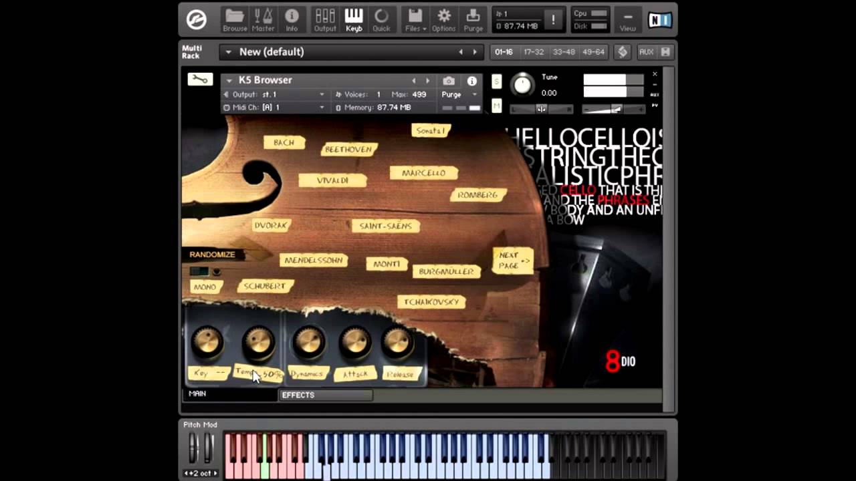Open the View size menu
Screen dimensions: 856x481
pyautogui.click(x=627, y=20)
